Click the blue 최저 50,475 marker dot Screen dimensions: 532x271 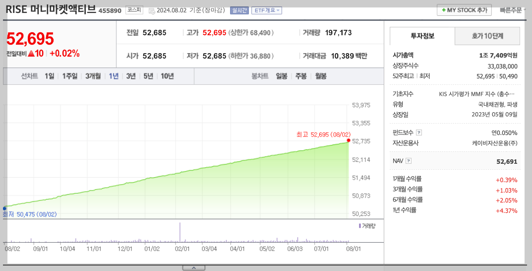click(x=4, y=208)
